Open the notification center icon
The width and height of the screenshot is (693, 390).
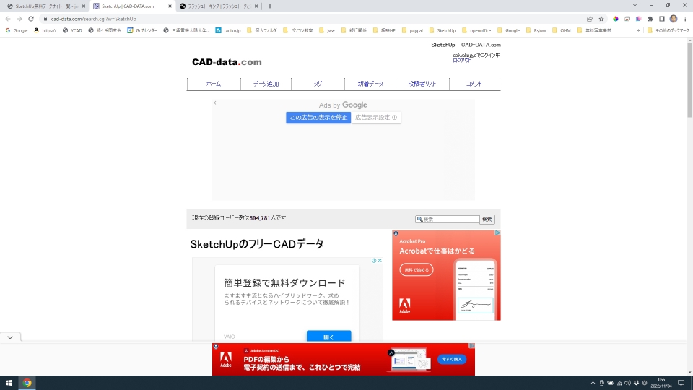pos(681,383)
